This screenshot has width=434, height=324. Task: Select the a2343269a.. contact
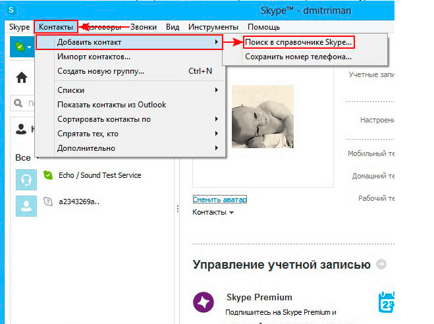79,202
